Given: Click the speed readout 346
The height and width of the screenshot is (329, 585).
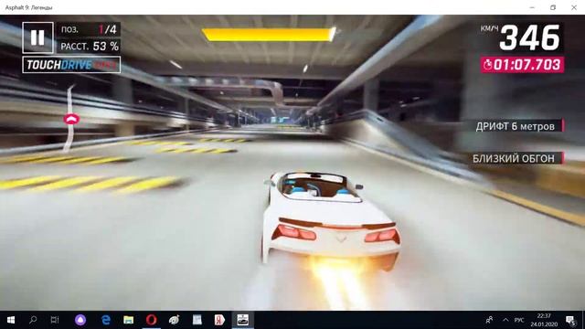Looking at the screenshot, I should pos(529,37).
